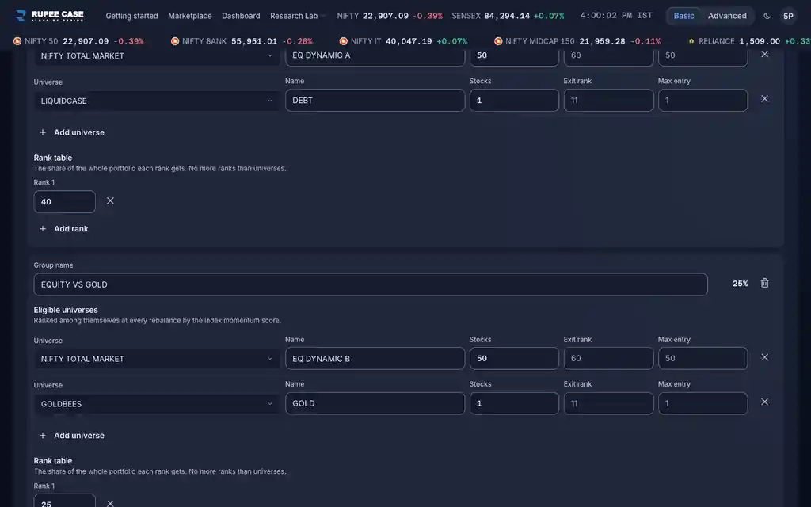Remove the EQ DYNAMIC B universe row
811x507 pixels.
[764, 357]
